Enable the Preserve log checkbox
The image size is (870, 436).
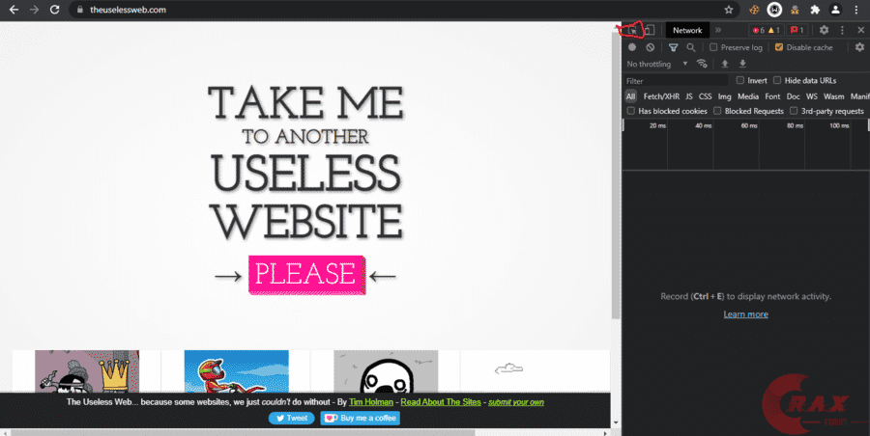(x=713, y=47)
